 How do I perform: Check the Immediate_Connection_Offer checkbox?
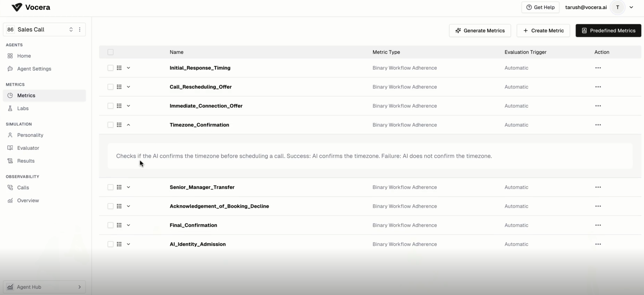pyautogui.click(x=110, y=106)
